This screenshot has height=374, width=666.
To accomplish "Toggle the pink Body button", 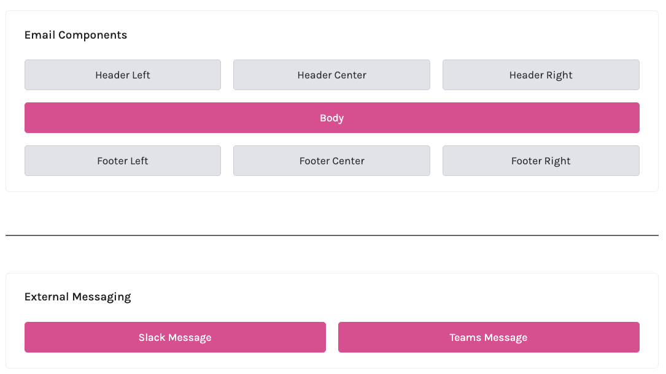I will click(331, 118).
